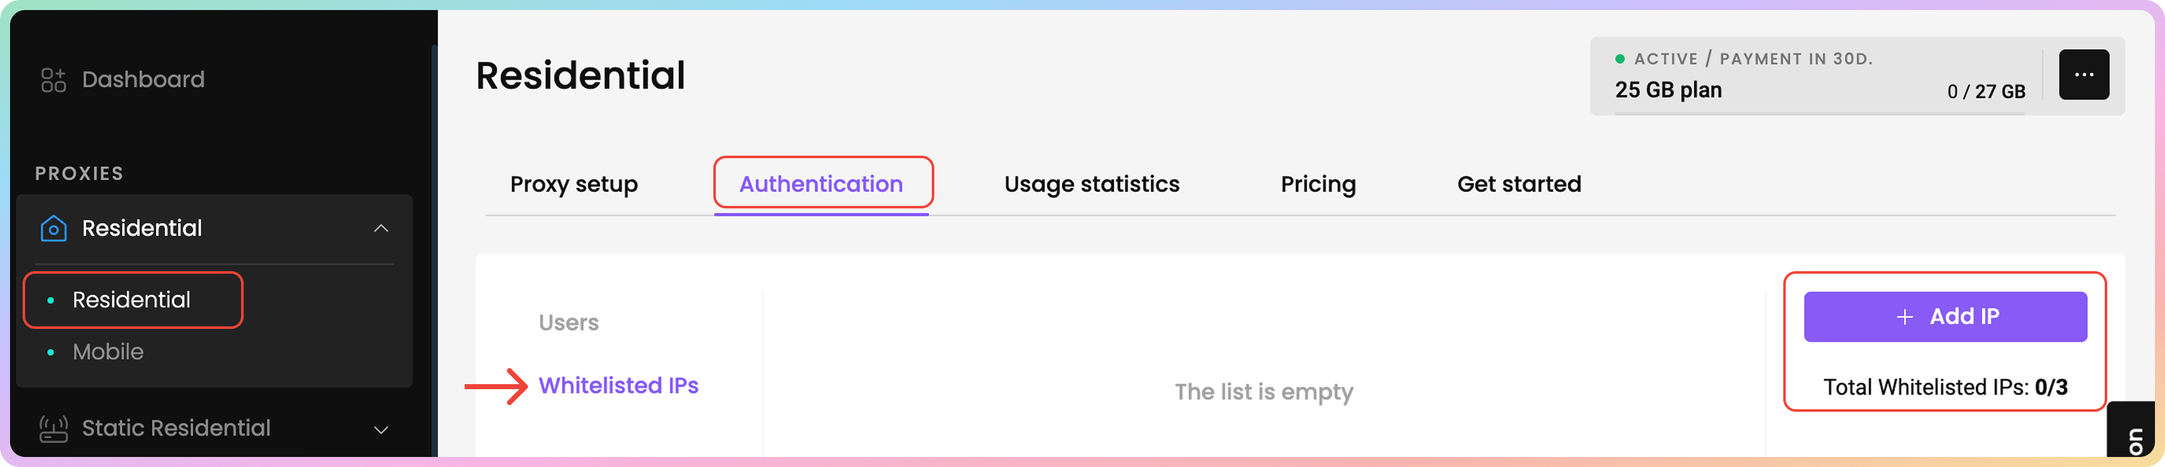2165x467 pixels.
Task: Click the Dashboard grid icon
Action: point(53,80)
